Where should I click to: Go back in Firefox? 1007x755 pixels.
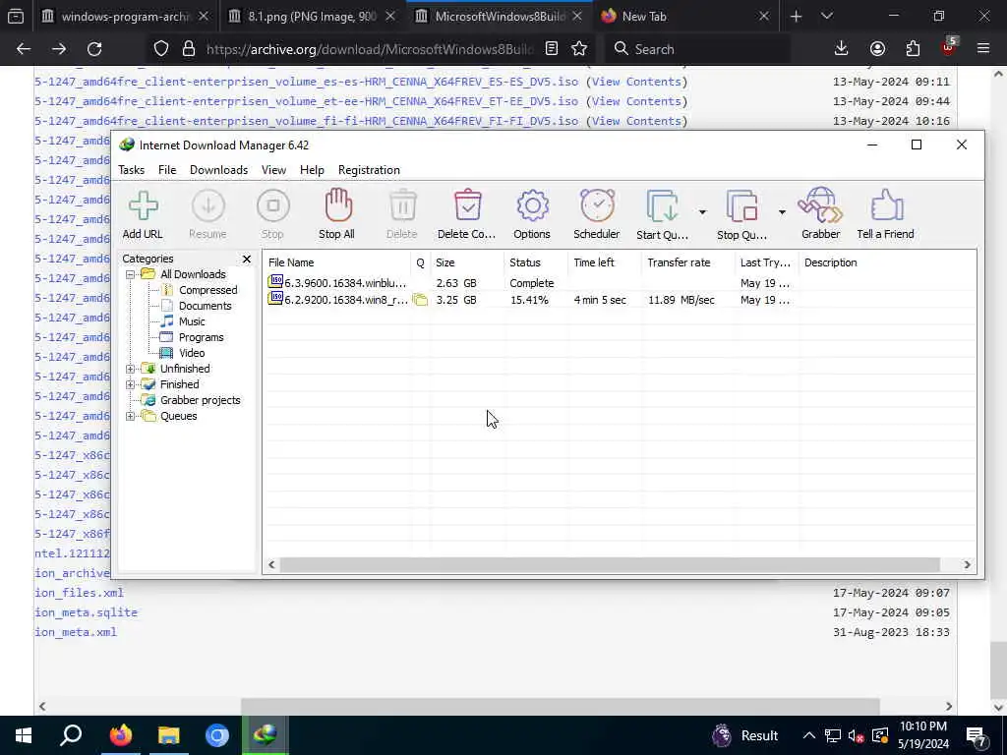(x=24, y=49)
